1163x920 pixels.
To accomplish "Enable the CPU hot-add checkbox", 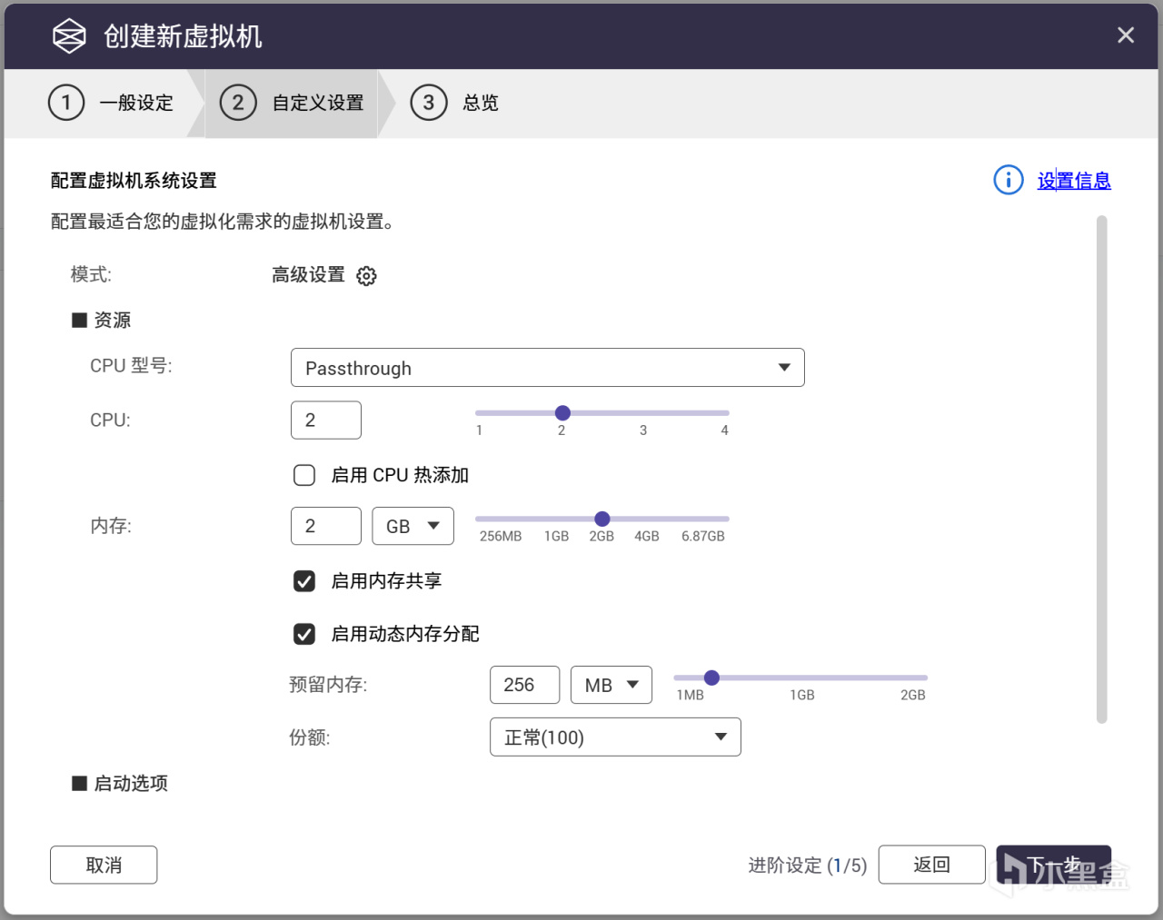I will 304,475.
